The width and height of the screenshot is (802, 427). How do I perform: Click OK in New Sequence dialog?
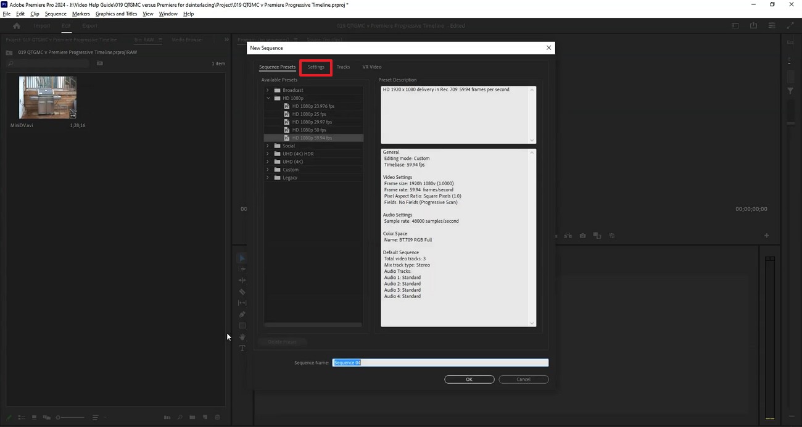point(469,379)
